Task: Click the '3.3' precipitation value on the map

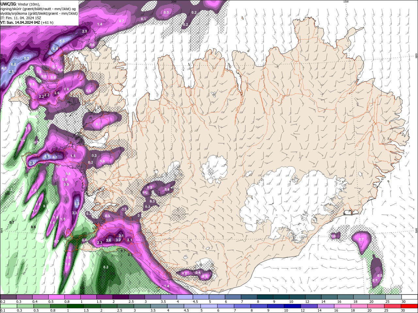Action: (x=74, y=213)
